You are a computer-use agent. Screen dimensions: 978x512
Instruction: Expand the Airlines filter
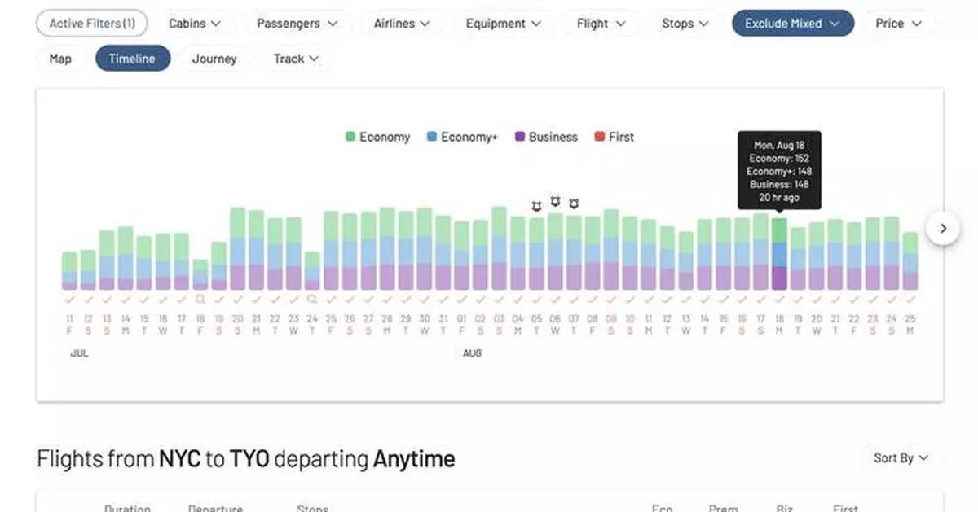tap(402, 23)
